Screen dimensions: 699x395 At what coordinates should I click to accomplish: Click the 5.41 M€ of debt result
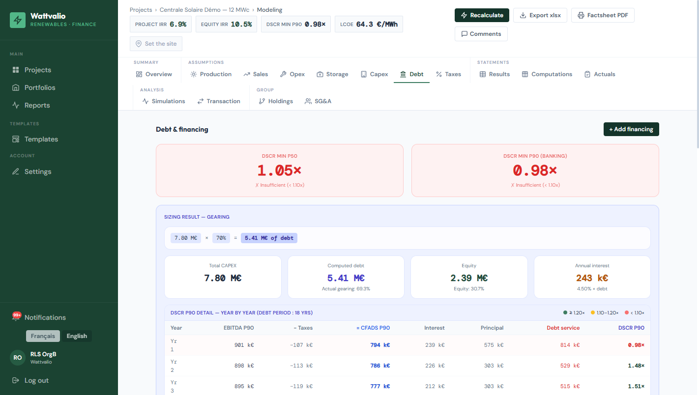(269, 238)
